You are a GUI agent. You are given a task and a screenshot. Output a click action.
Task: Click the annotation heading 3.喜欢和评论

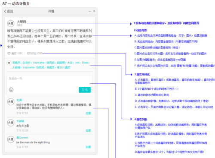(142, 74)
